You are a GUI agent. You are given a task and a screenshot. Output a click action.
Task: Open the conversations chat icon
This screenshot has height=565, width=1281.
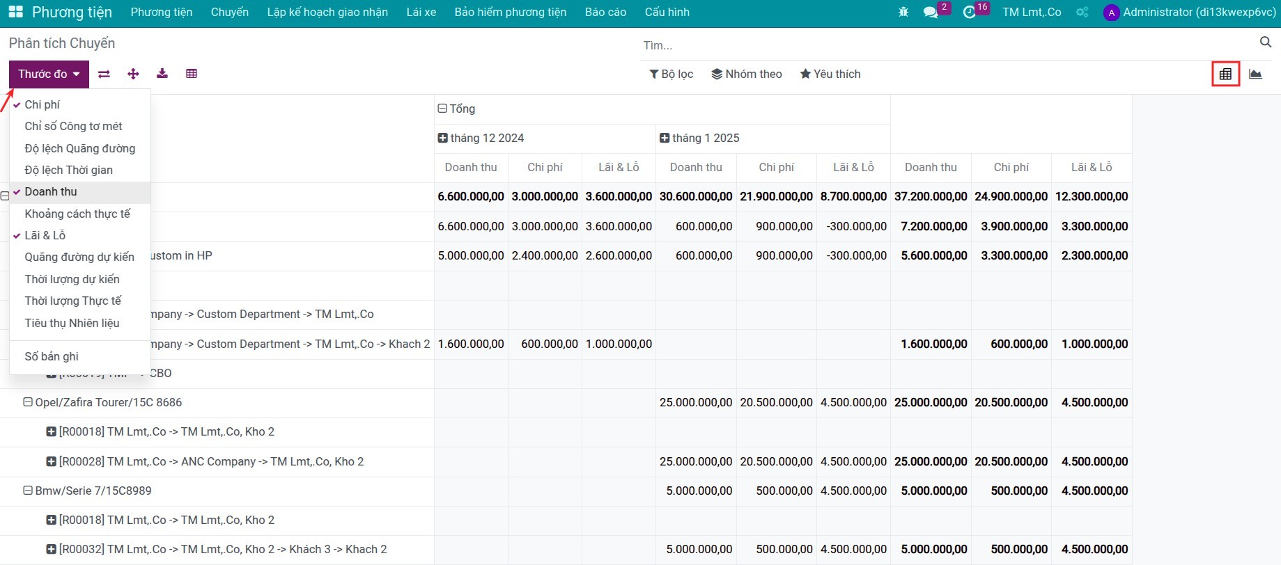pos(931,13)
